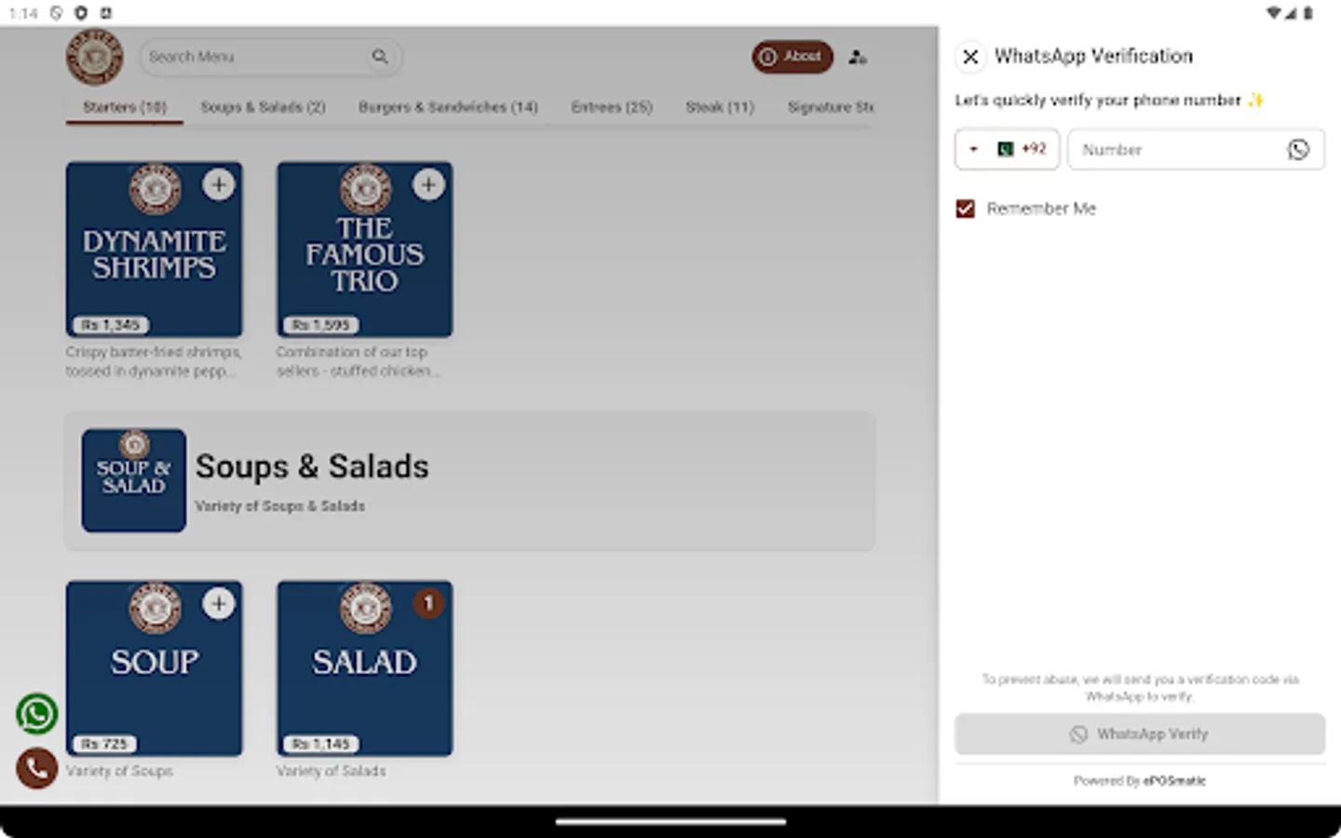Switch to the Entrees tab

(611, 107)
